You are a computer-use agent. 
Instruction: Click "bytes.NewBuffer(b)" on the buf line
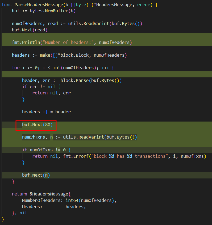point(53,11)
